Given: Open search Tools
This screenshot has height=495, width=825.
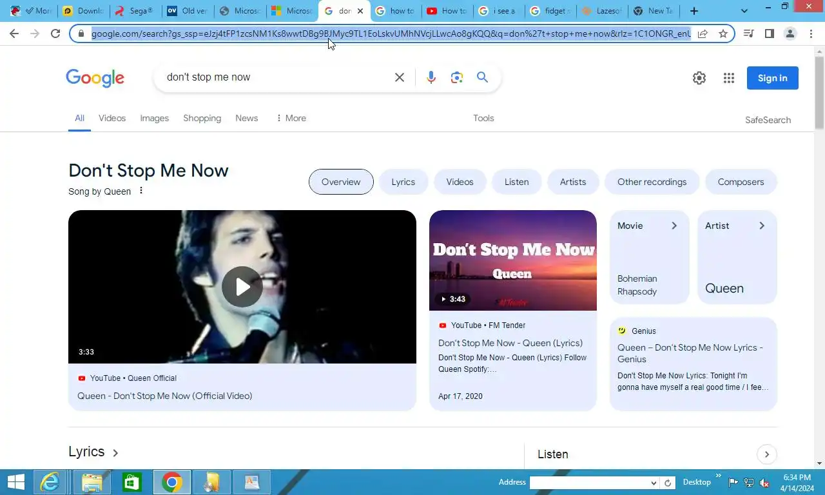Looking at the screenshot, I should (483, 118).
